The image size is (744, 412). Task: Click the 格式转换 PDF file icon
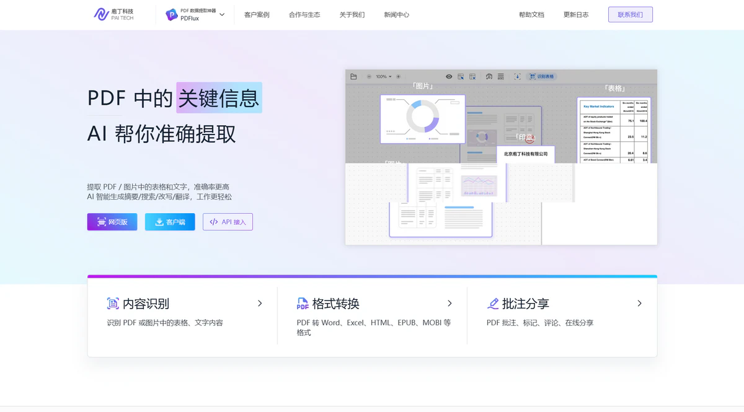(303, 304)
